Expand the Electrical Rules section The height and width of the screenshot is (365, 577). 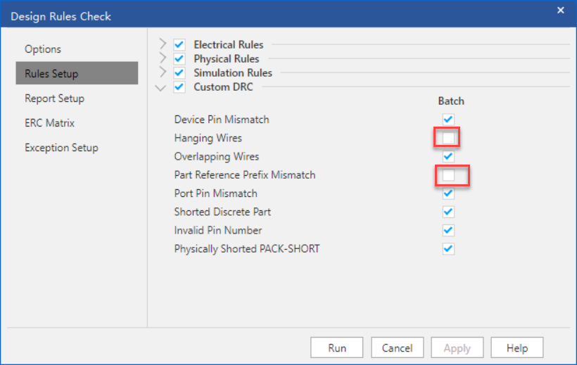coord(163,44)
